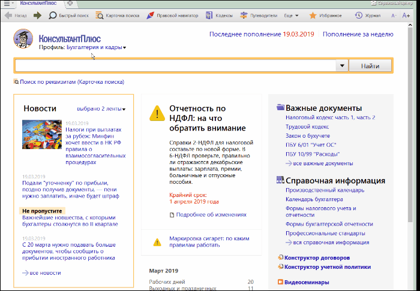Open Календарь бухгалтера link
This screenshot has width=420, height=291.
pos(314,199)
